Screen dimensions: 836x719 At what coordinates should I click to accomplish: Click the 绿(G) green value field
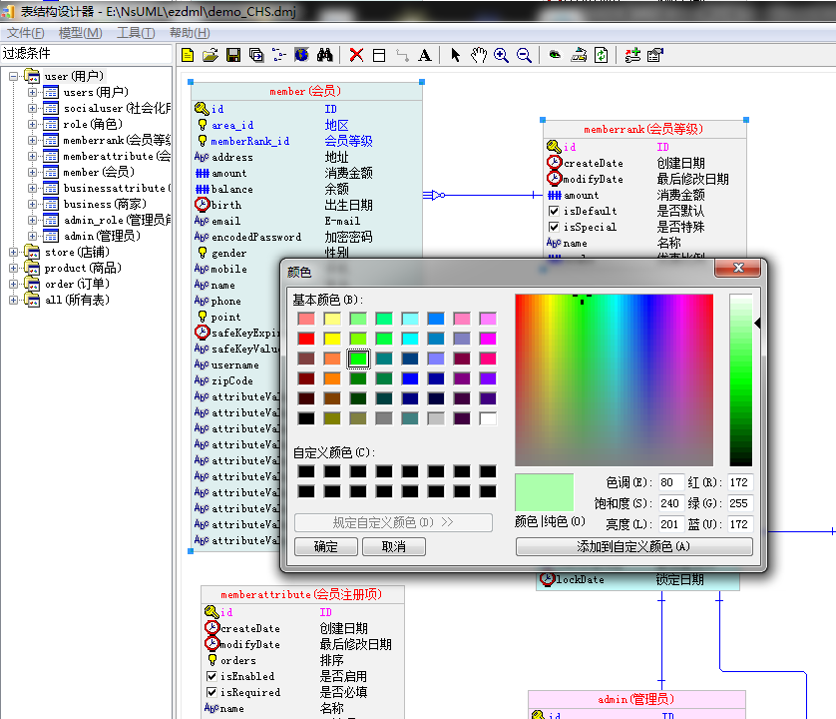click(x=739, y=503)
